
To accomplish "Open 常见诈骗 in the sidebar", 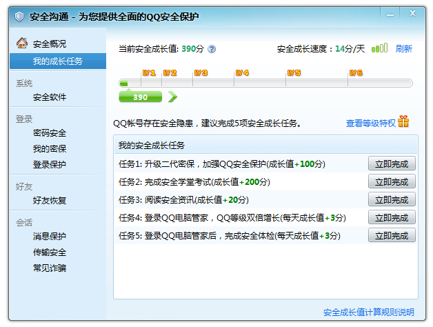I will 50,268.
